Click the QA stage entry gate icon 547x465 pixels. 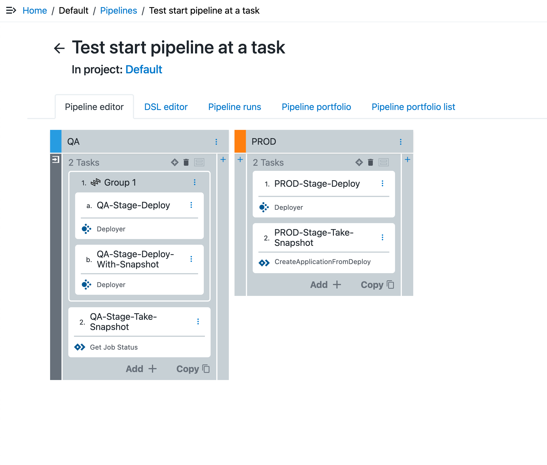pyautogui.click(x=56, y=159)
